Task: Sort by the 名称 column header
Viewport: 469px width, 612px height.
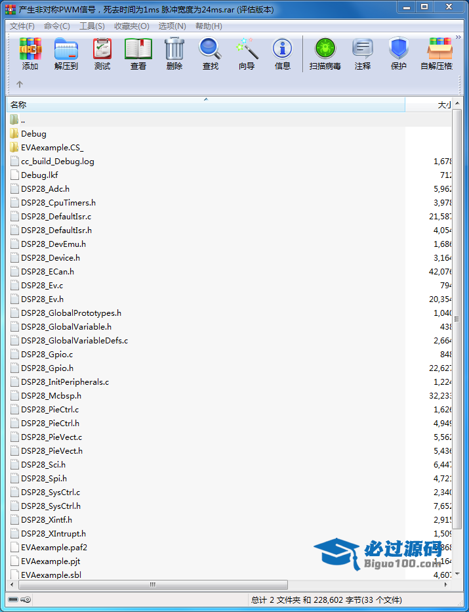Action: (x=206, y=104)
